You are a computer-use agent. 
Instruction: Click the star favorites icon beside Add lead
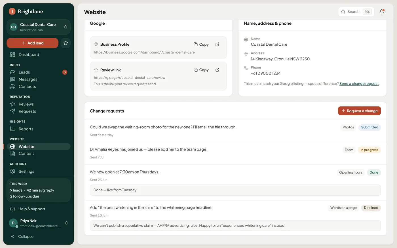(66, 43)
